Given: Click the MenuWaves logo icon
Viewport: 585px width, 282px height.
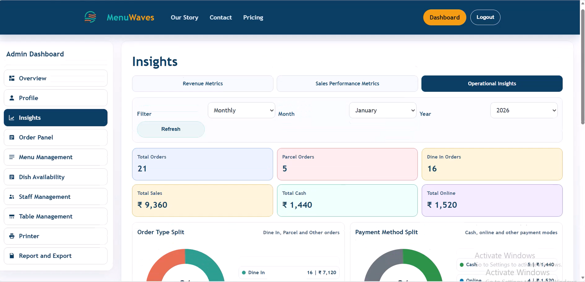Looking at the screenshot, I should pyautogui.click(x=90, y=17).
